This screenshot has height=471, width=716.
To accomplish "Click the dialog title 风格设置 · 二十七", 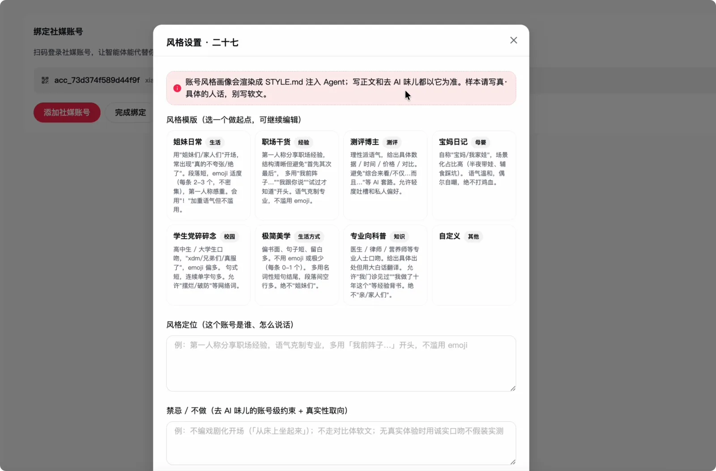I will 202,43.
